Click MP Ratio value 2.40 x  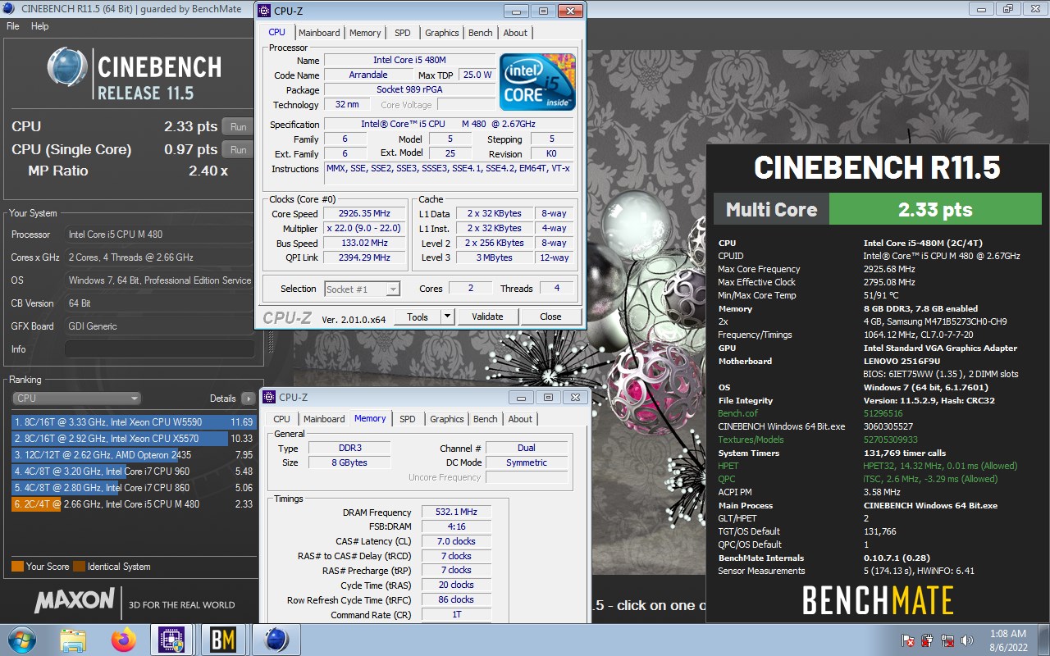tap(208, 171)
